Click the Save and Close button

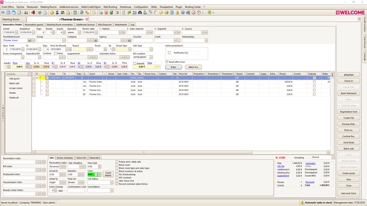[348, 193]
